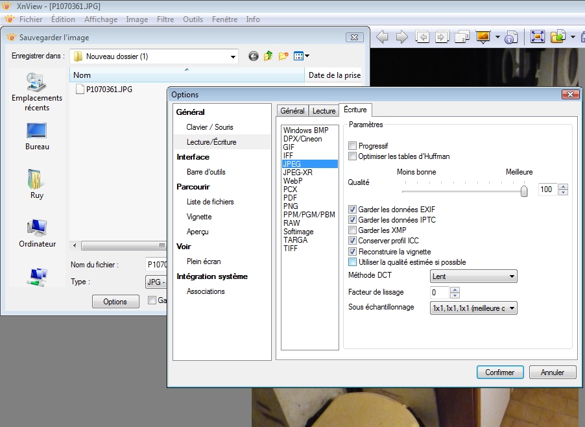
Task: Toggle Garder les données IPTC
Action: (x=352, y=219)
